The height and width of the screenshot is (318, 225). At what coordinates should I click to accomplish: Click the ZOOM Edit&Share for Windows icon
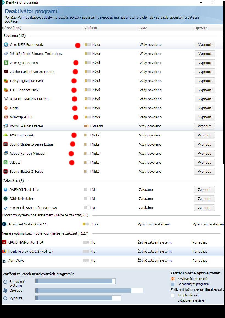(x=5, y=208)
